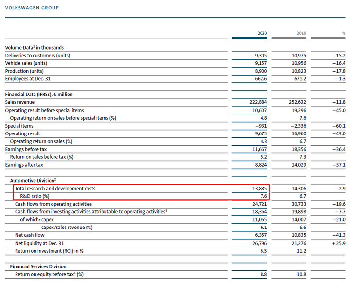Image resolution: width=350 pixels, height=285 pixels.
Task: Click the 671.2 employees value
Action: point(300,79)
